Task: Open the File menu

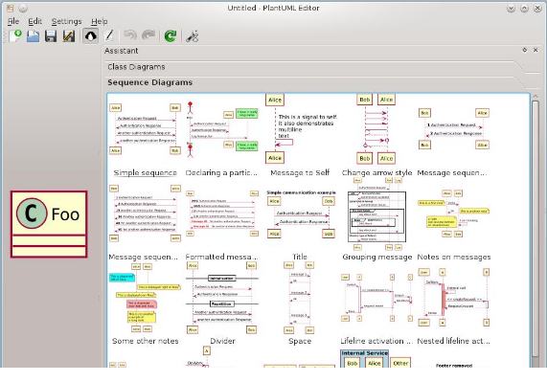Action: coord(13,21)
